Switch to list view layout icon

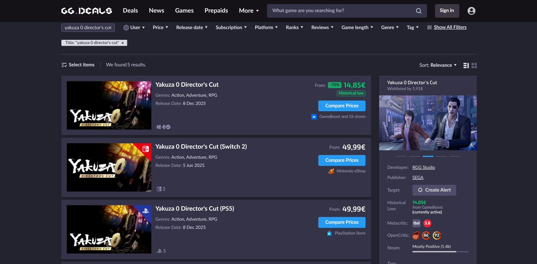pyautogui.click(x=466, y=65)
